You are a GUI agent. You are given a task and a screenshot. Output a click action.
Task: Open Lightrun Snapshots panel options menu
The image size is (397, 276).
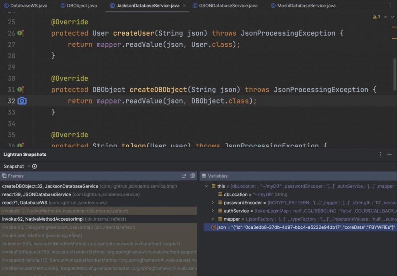(x=381, y=154)
